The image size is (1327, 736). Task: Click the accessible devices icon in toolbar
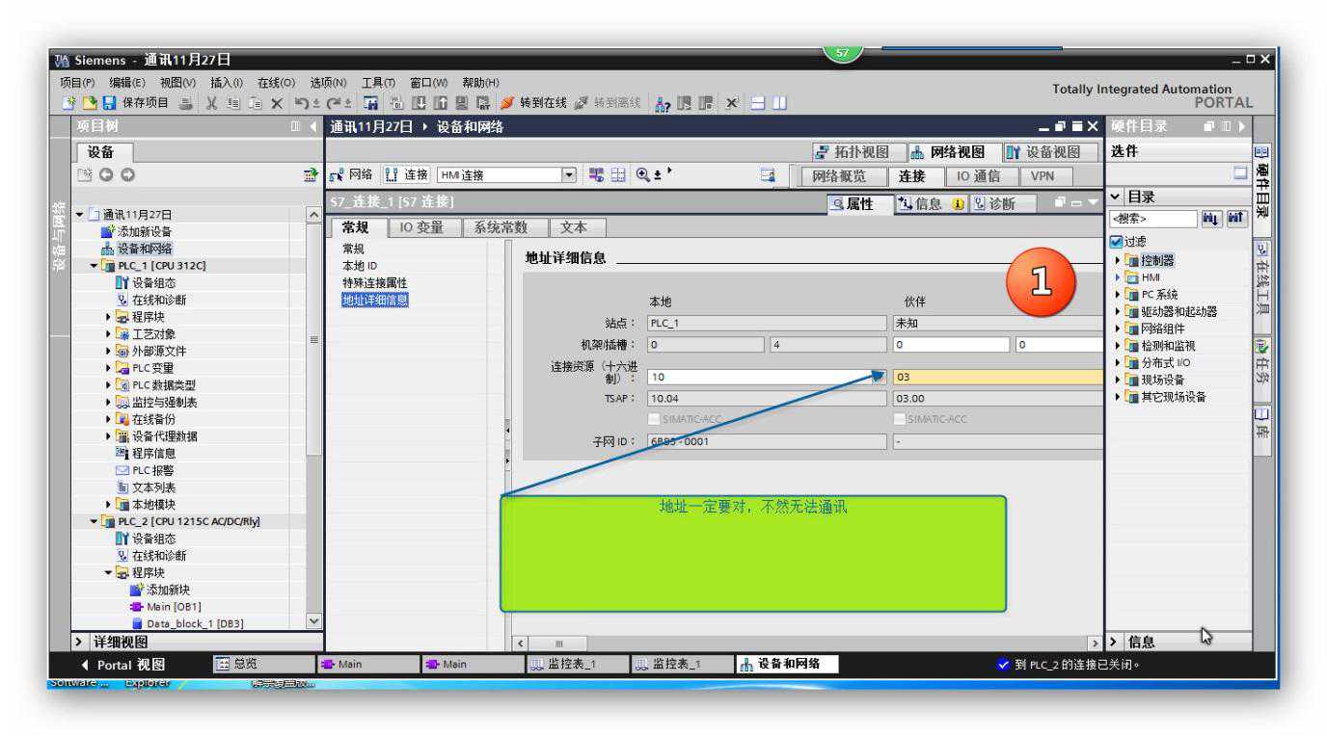(663, 103)
